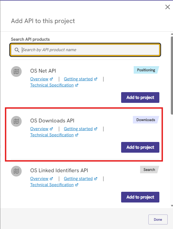Open OS Downloads API Getting started link

(x=78, y=129)
